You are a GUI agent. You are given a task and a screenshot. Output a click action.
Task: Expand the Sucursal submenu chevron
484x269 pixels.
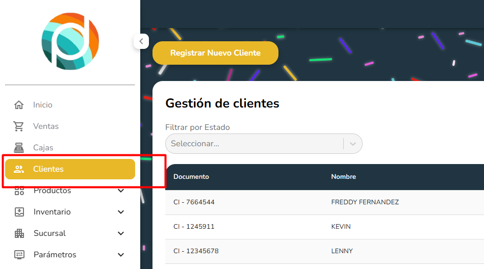coord(121,233)
